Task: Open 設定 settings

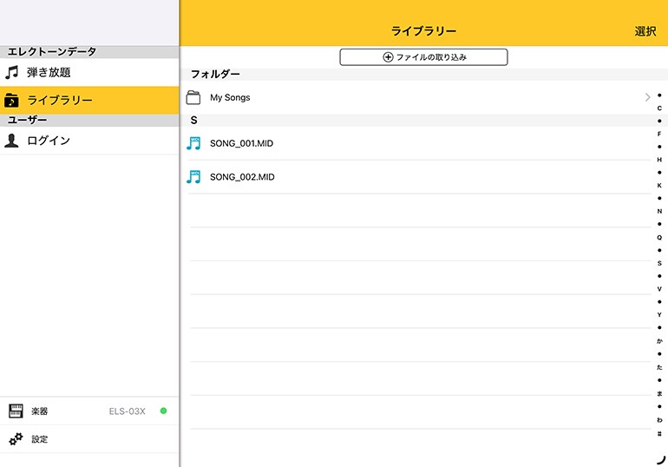Action: coord(89,439)
